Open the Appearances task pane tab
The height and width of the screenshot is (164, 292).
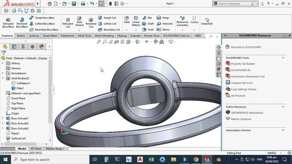click(219, 69)
